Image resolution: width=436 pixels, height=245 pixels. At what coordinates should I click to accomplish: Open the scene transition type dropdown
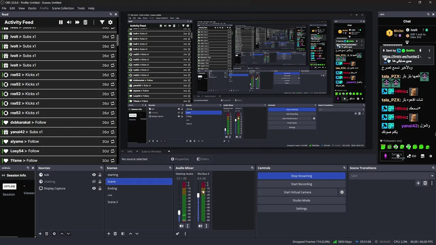click(432, 176)
